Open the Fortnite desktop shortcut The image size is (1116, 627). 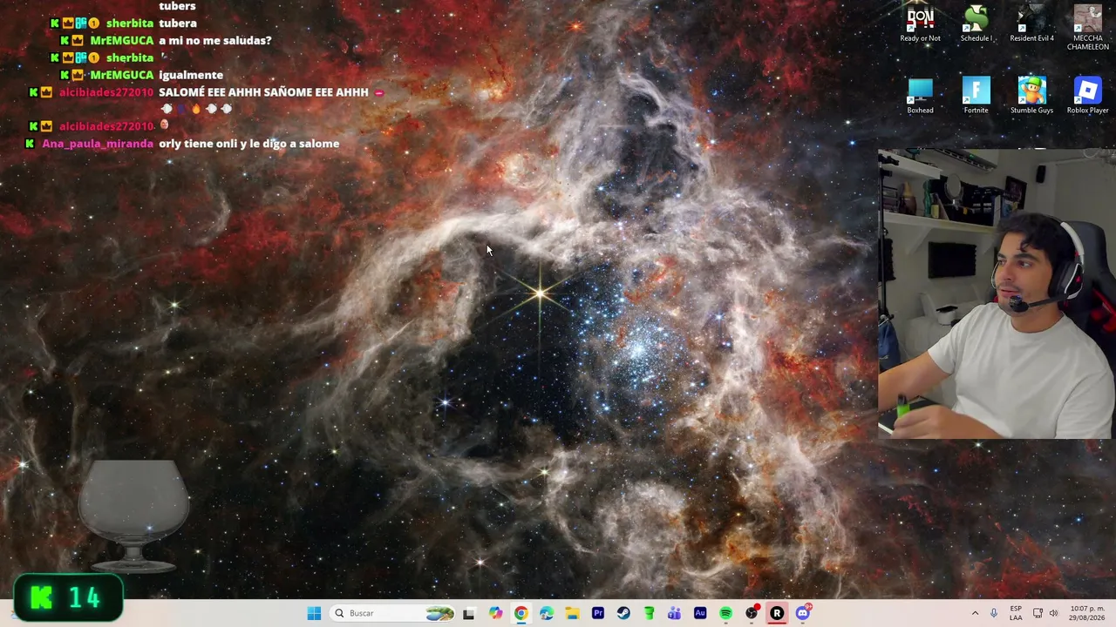976,96
